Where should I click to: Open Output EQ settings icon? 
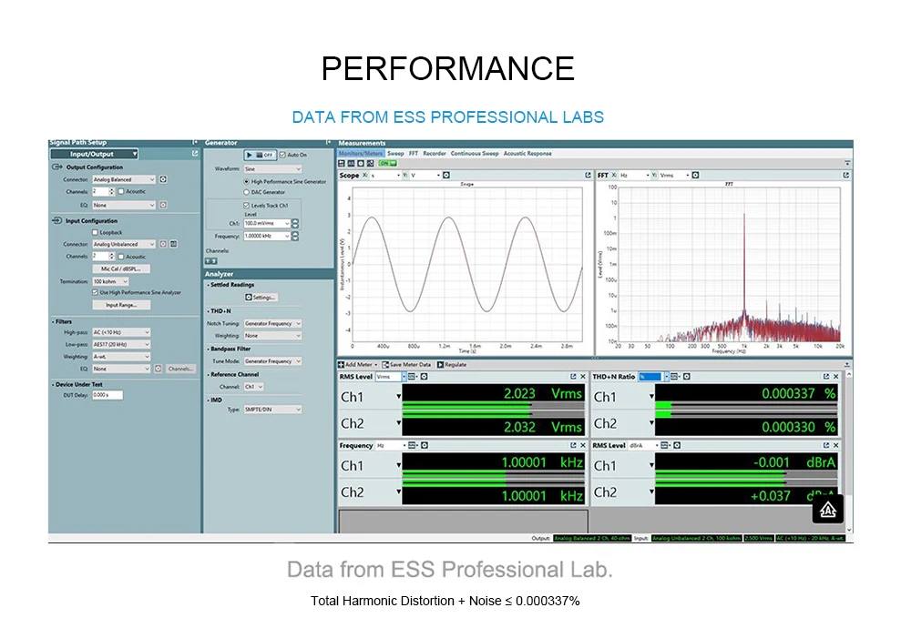pyautogui.click(x=163, y=205)
